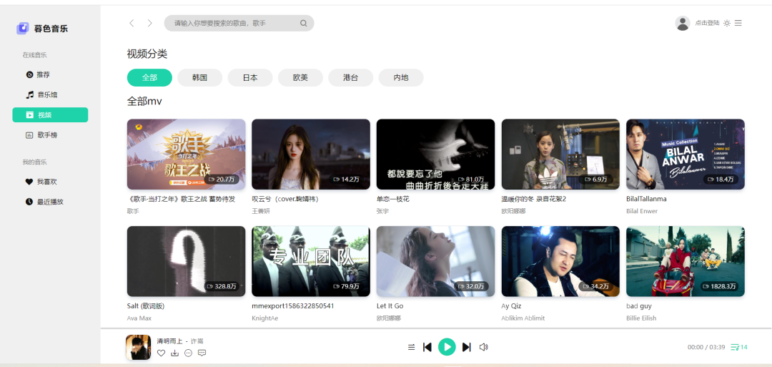
Task: Open the playlist queue showing 14
Action: click(x=739, y=347)
